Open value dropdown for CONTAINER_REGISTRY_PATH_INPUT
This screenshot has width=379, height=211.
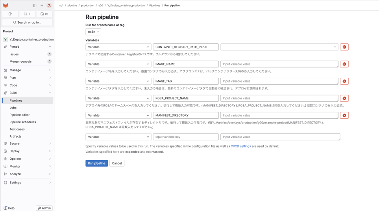coord(279,47)
